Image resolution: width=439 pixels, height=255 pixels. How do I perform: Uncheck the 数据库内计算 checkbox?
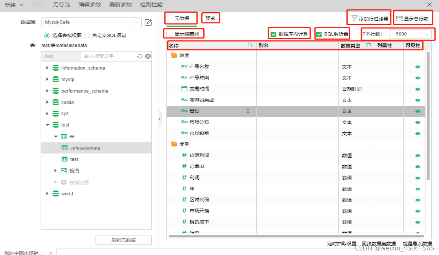pyautogui.click(x=274, y=34)
